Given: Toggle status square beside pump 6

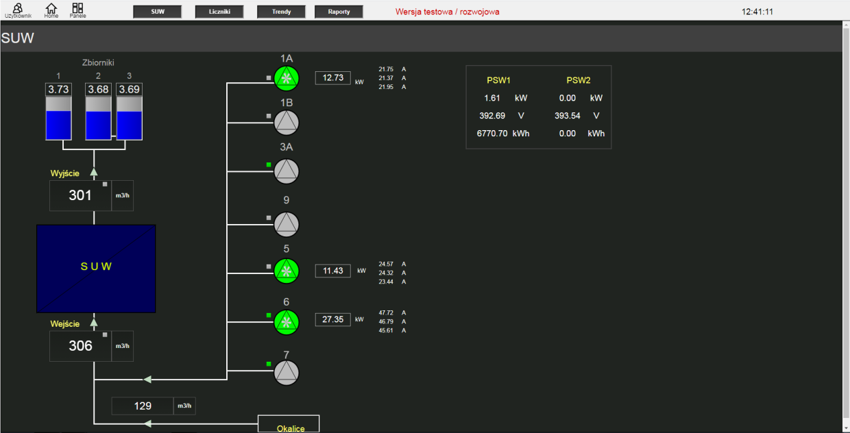Looking at the screenshot, I should [x=269, y=315].
